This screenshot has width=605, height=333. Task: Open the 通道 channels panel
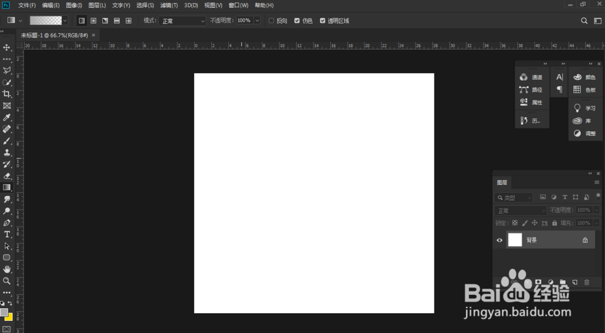pos(532,77)
